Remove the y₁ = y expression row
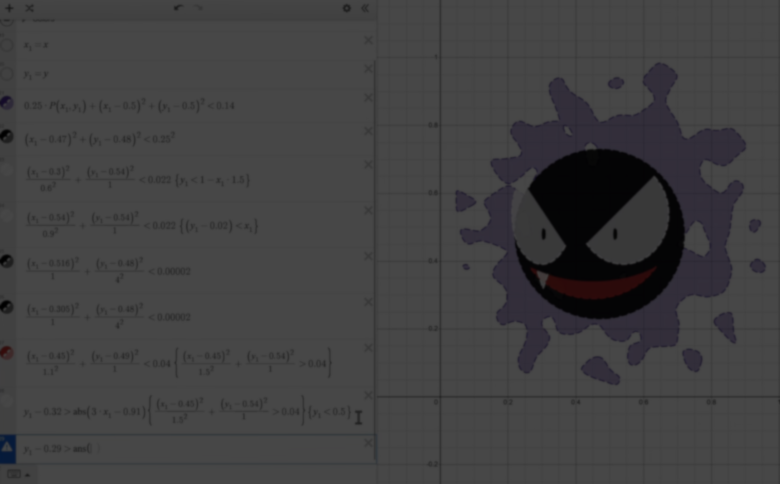The image size is (780, 484). point(368,69)
